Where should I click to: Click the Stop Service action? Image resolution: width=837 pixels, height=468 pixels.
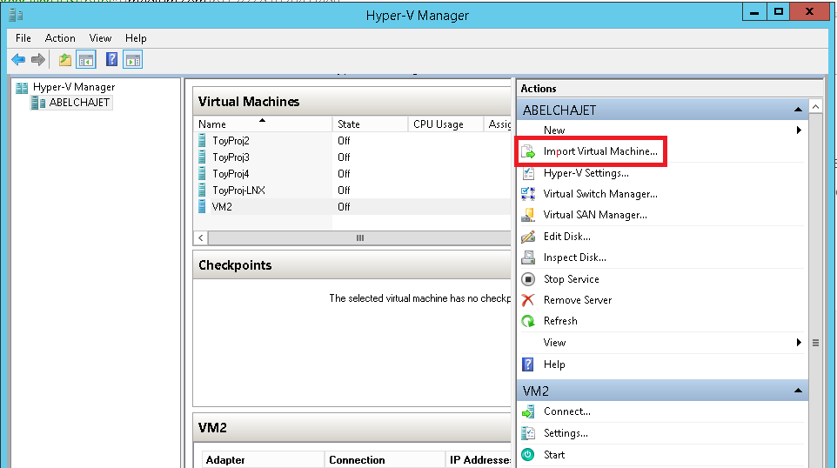click(571, 279)
